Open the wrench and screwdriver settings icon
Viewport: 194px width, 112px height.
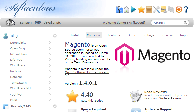coord(156,9)
